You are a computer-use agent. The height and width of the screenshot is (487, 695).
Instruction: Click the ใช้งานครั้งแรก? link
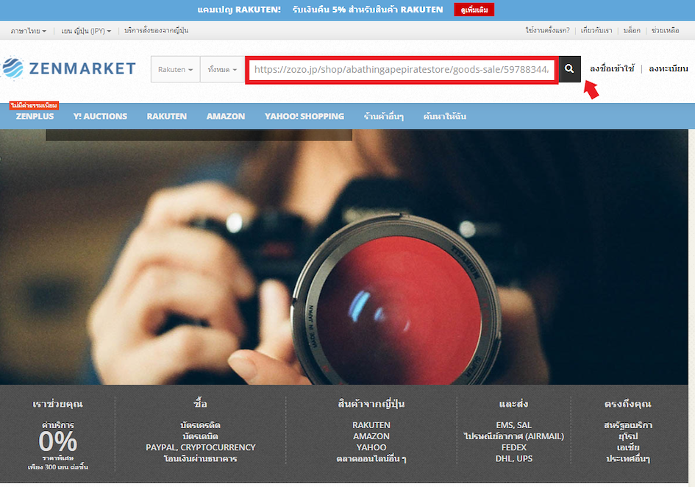tap(547, 31)
